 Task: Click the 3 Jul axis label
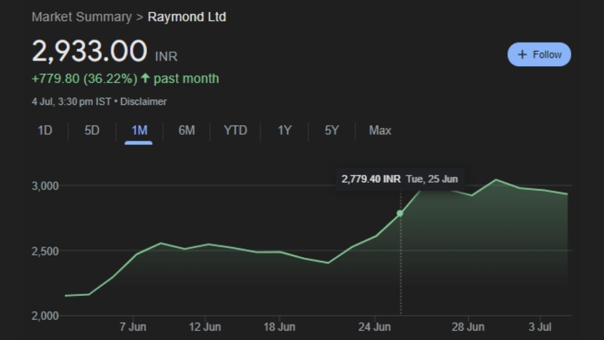click(x=541, y=327)
